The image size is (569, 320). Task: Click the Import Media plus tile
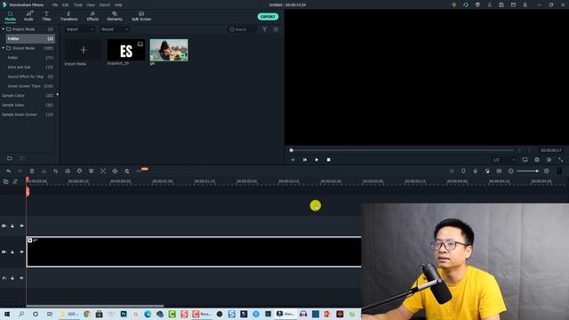pyautogui.click(x=84, y=51)
